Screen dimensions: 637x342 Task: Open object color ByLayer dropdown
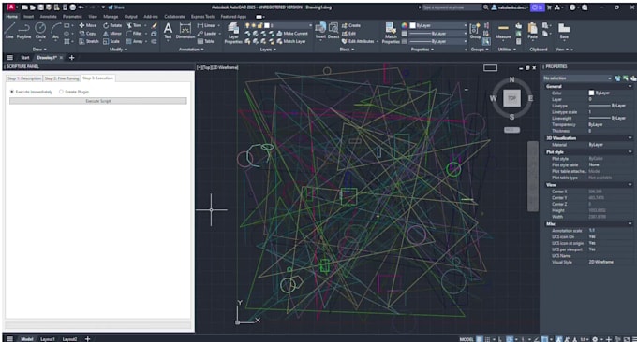[x=438, y=25]
